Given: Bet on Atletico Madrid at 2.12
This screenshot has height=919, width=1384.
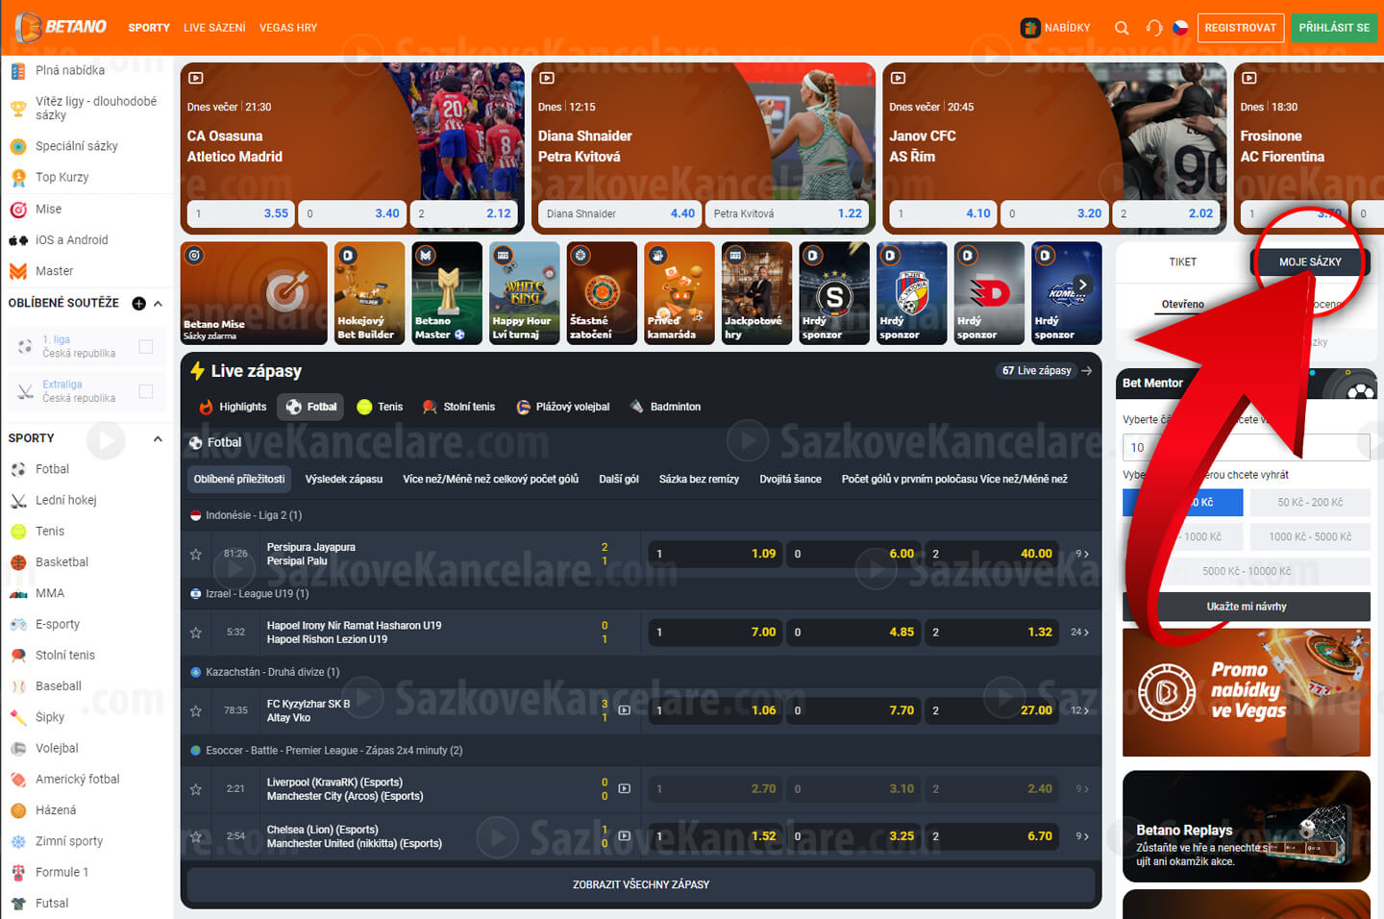Looking at the screenshot, I should click(464, 213).
